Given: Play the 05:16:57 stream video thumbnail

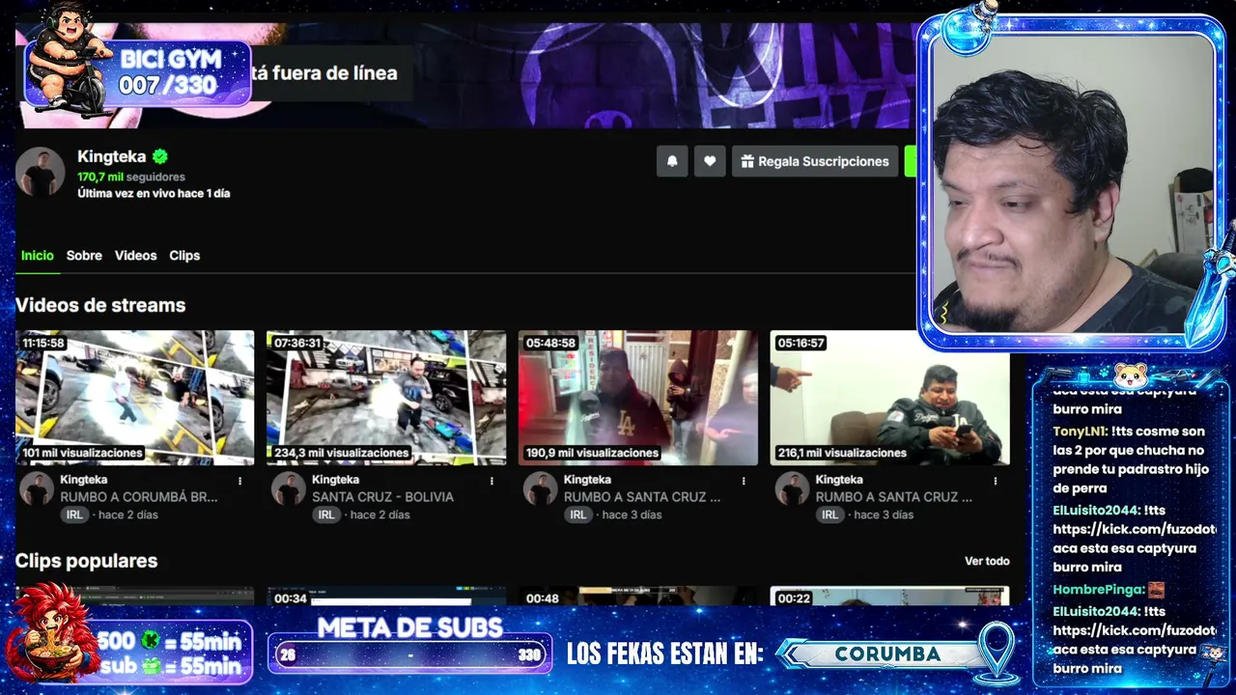Looking at the screenshot, I should [889, 398].
